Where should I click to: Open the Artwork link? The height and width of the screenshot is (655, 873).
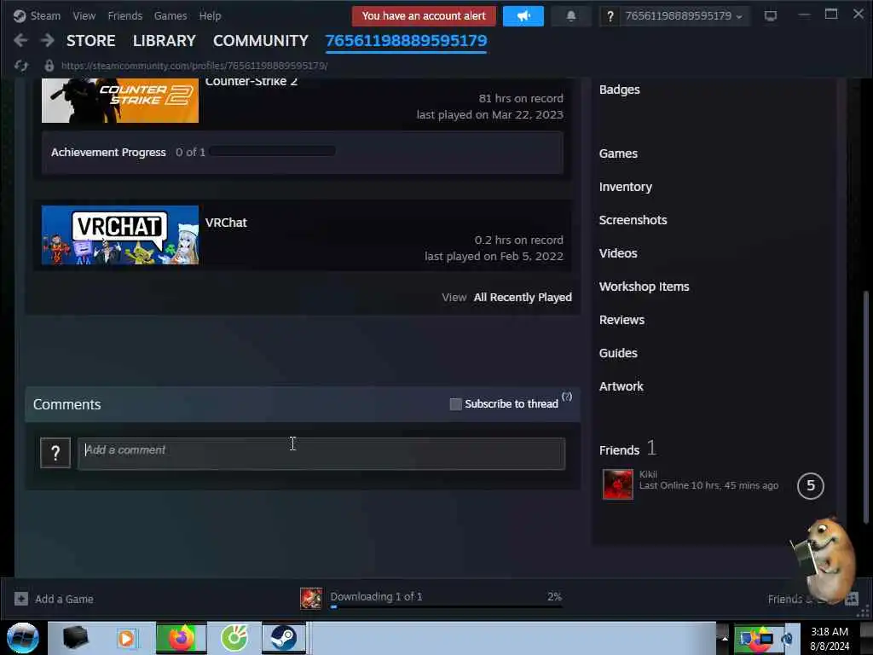(x=621, y=386)
